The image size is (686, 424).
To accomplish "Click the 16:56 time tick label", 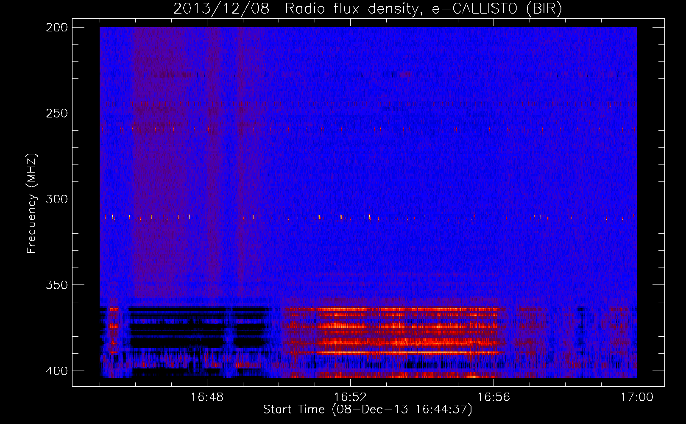I will 494,397.
